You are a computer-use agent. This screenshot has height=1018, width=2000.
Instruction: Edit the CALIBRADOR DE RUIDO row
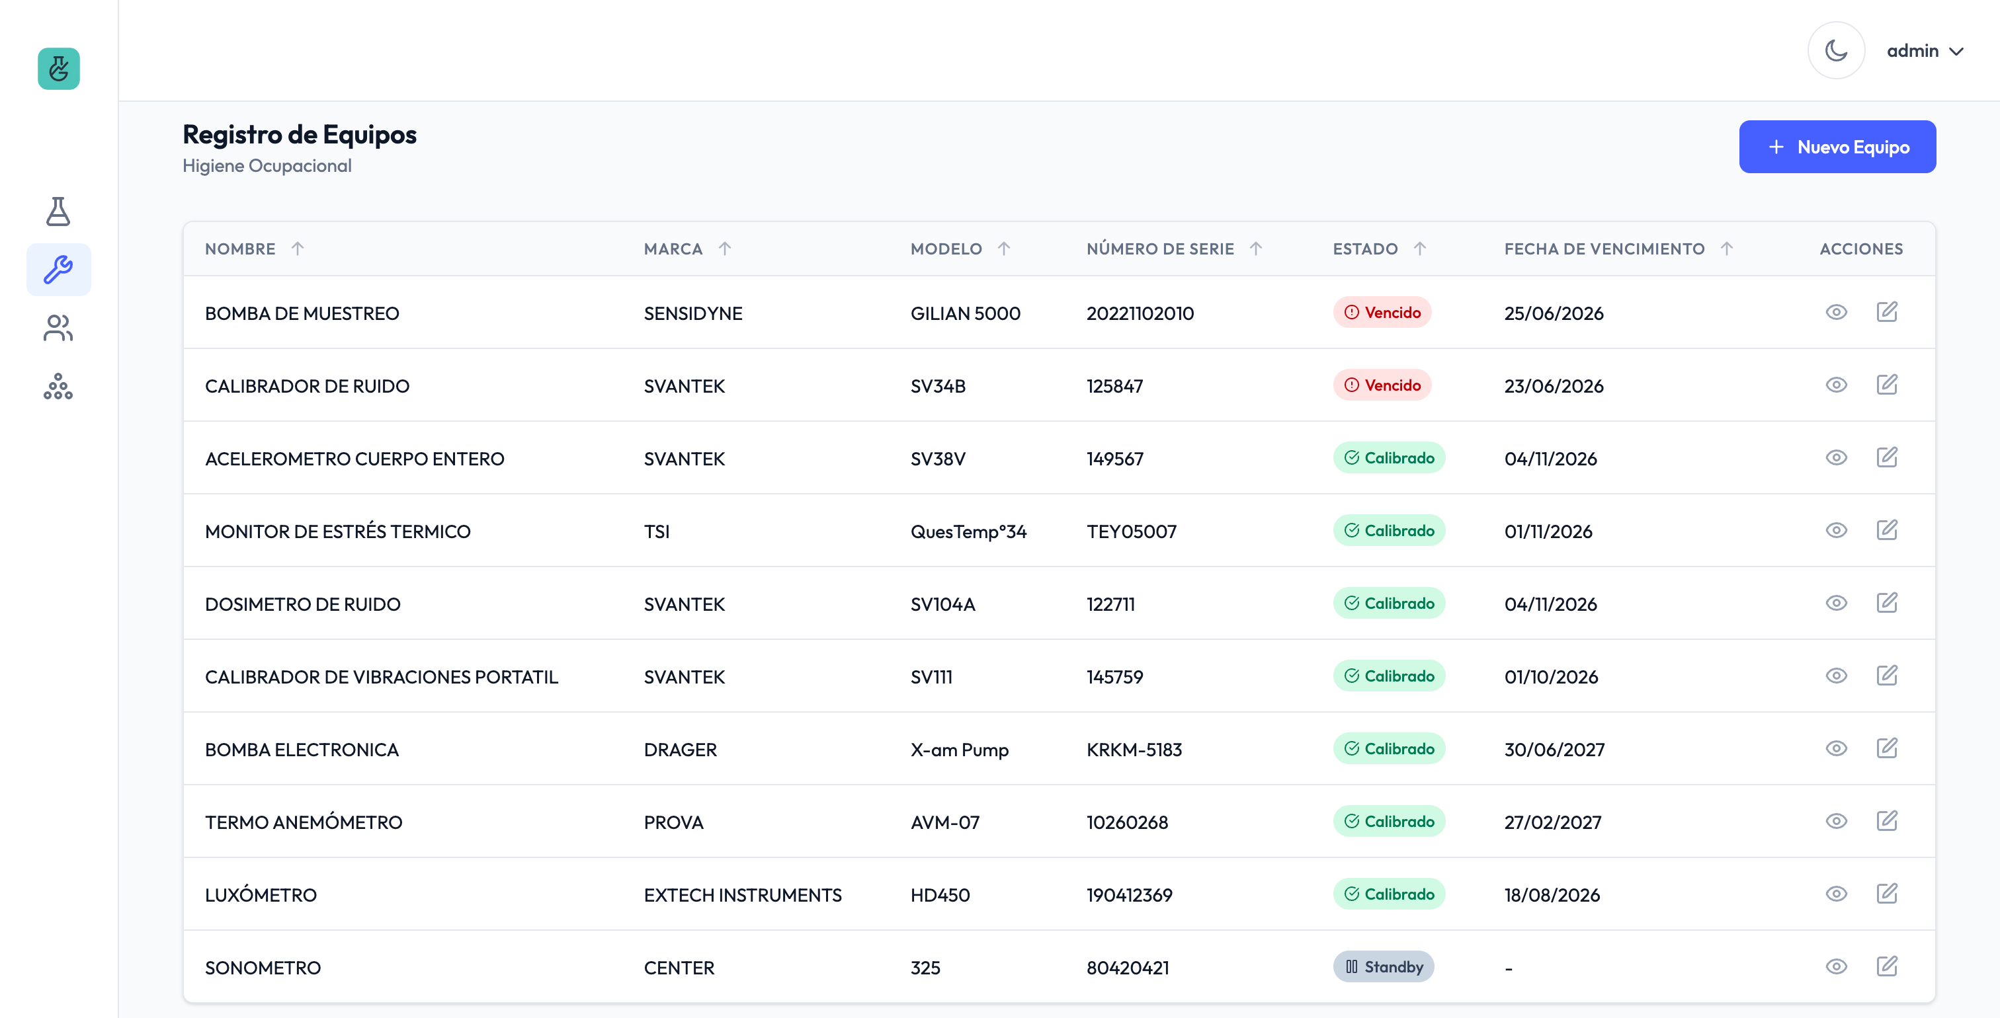point(1887,385)
